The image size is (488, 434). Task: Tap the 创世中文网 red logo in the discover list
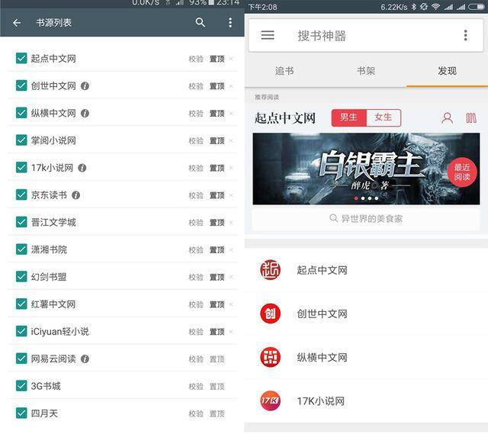click(270, 313)
